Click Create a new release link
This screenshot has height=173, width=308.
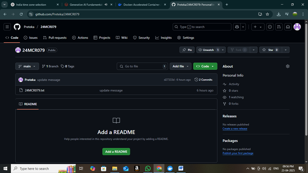[x=235, y=129]
